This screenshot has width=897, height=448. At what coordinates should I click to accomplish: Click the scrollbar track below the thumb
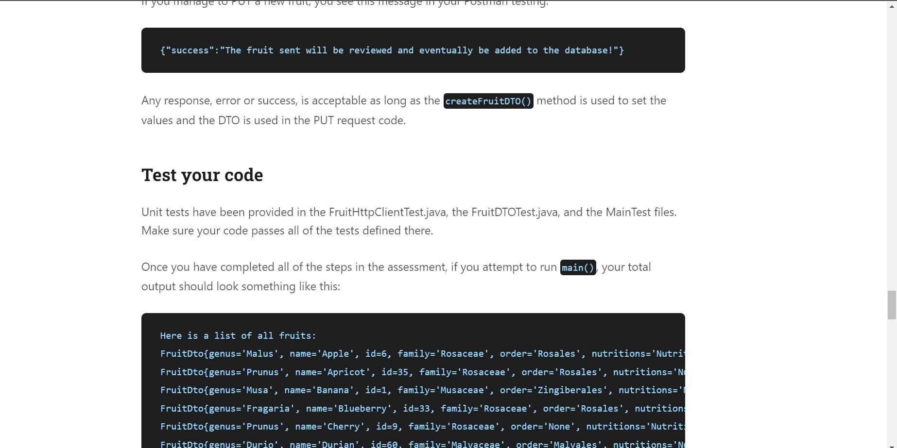coord(891,379)
